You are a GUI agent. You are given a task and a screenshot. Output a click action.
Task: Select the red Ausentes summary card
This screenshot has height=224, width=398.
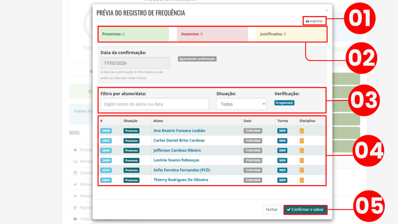212,34
